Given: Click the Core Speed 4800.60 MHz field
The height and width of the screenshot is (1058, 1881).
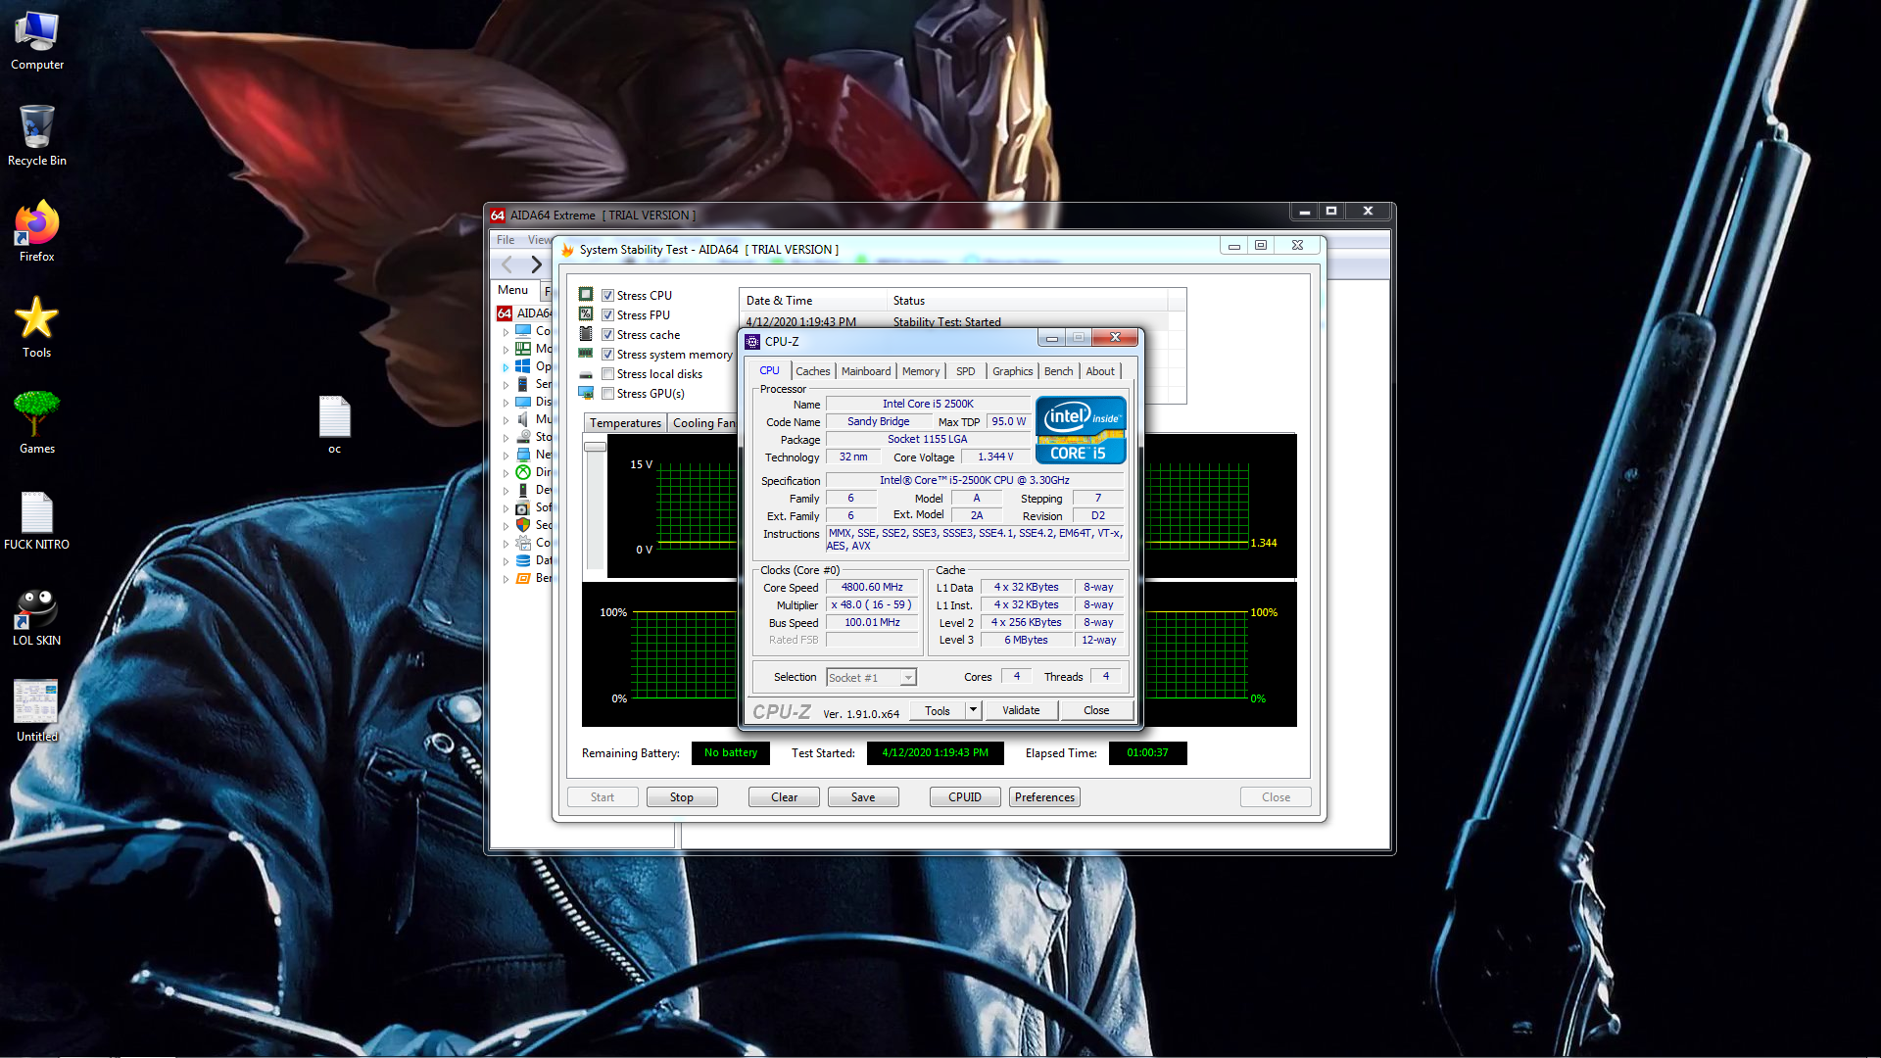Looking at the screenshot, I should point(872,588).
